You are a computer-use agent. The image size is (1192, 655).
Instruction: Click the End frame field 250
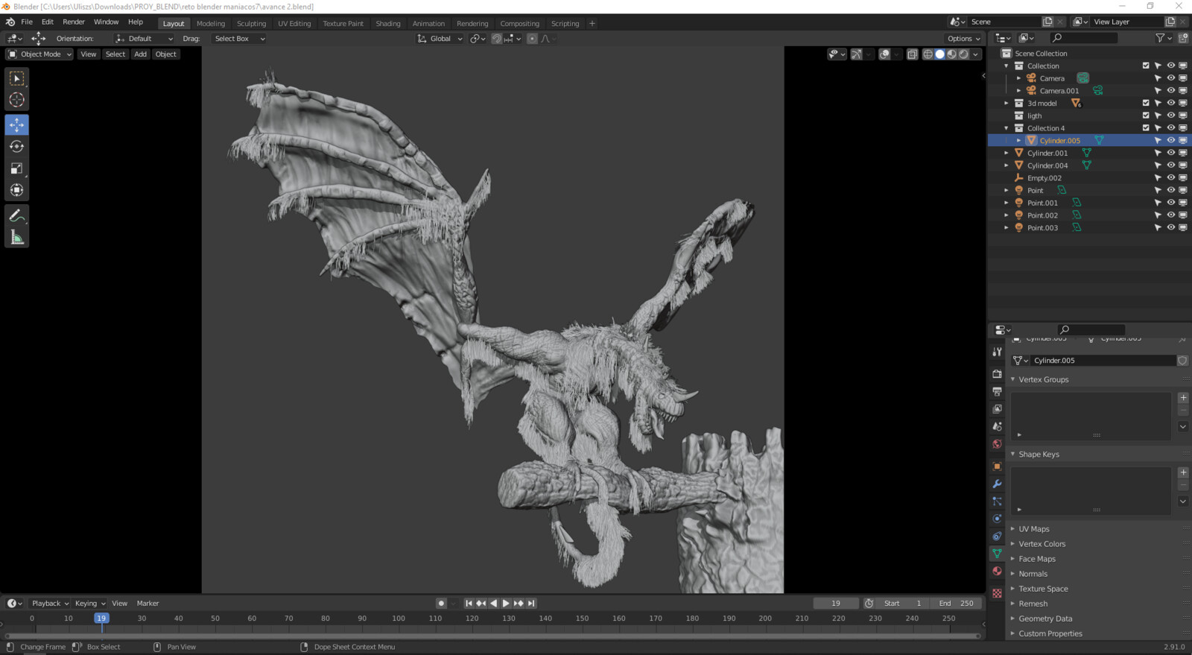point(956,604)
